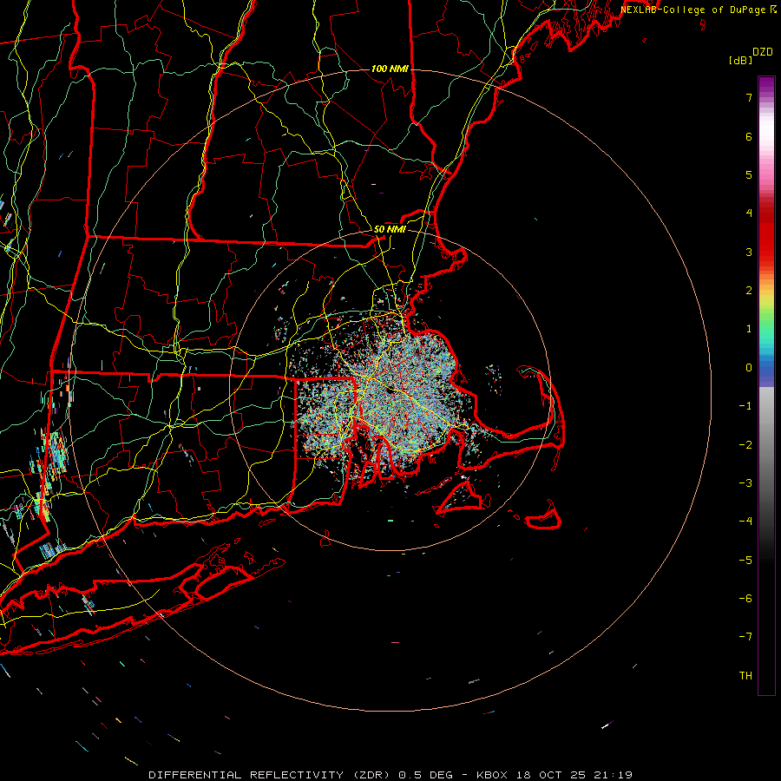Screen dimensions: 781x781
Task: Click the 100 NMI range ring label
Action: coord(390,69)
